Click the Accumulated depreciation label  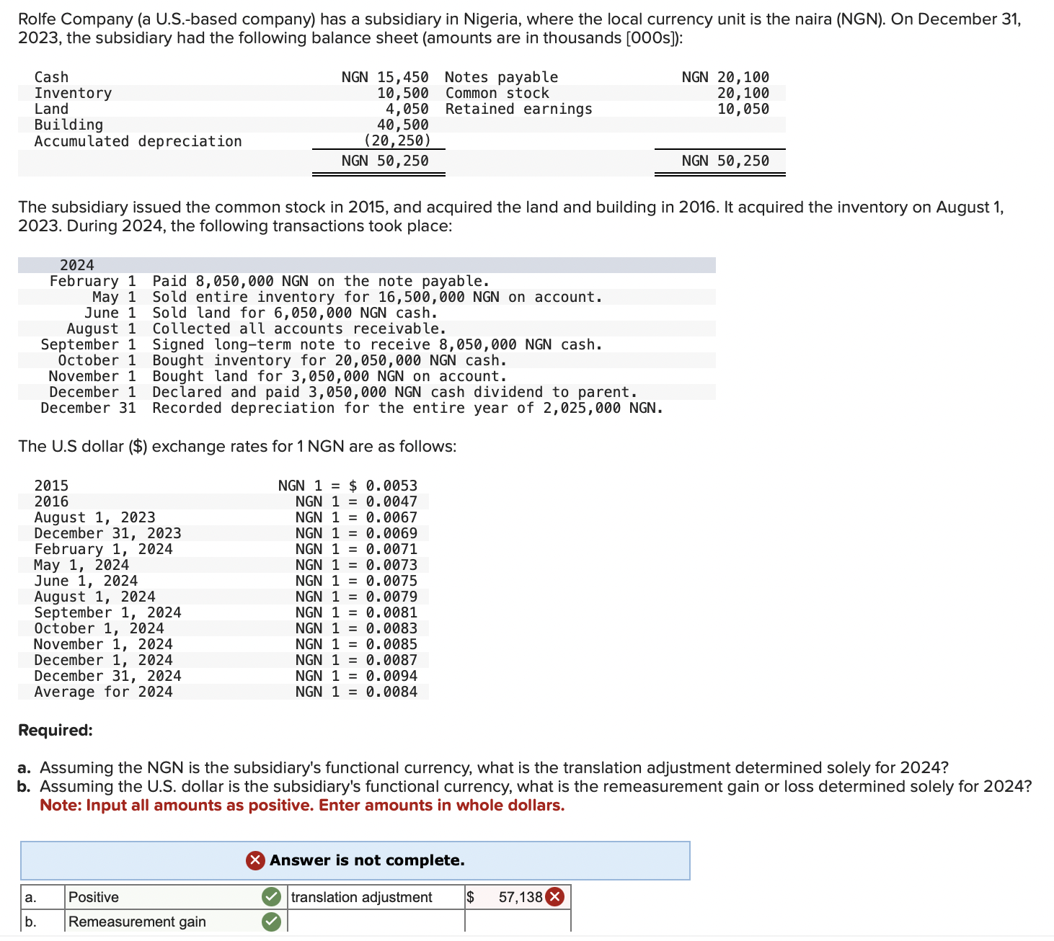click(x=138, y=141)
